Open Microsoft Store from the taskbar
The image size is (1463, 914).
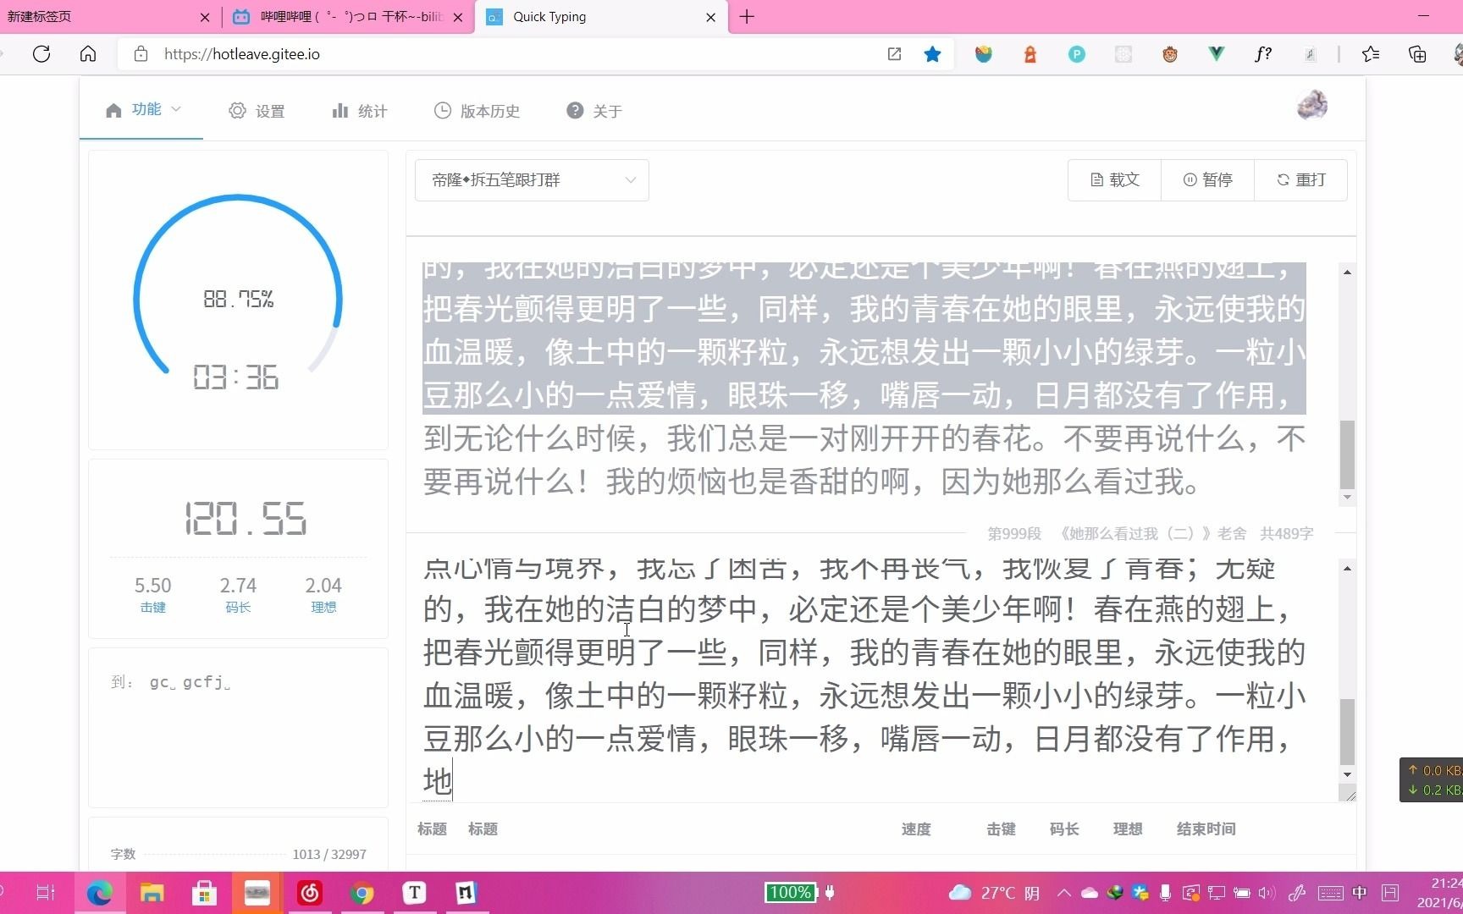click(204, 893)
